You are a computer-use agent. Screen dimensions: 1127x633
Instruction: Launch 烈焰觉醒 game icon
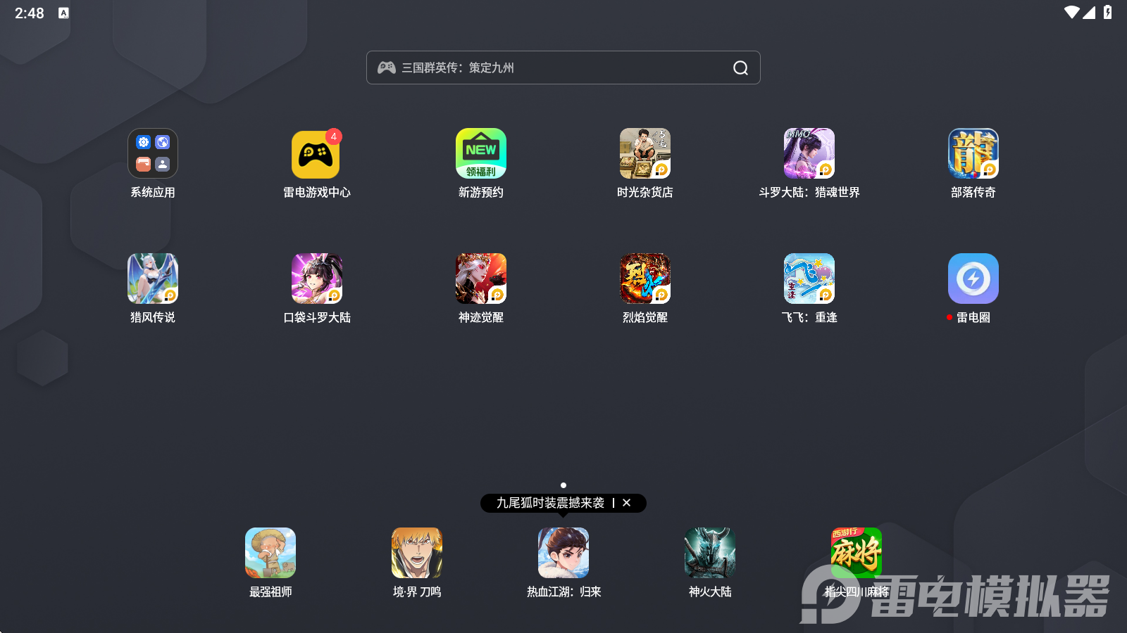tap(645, 279)
